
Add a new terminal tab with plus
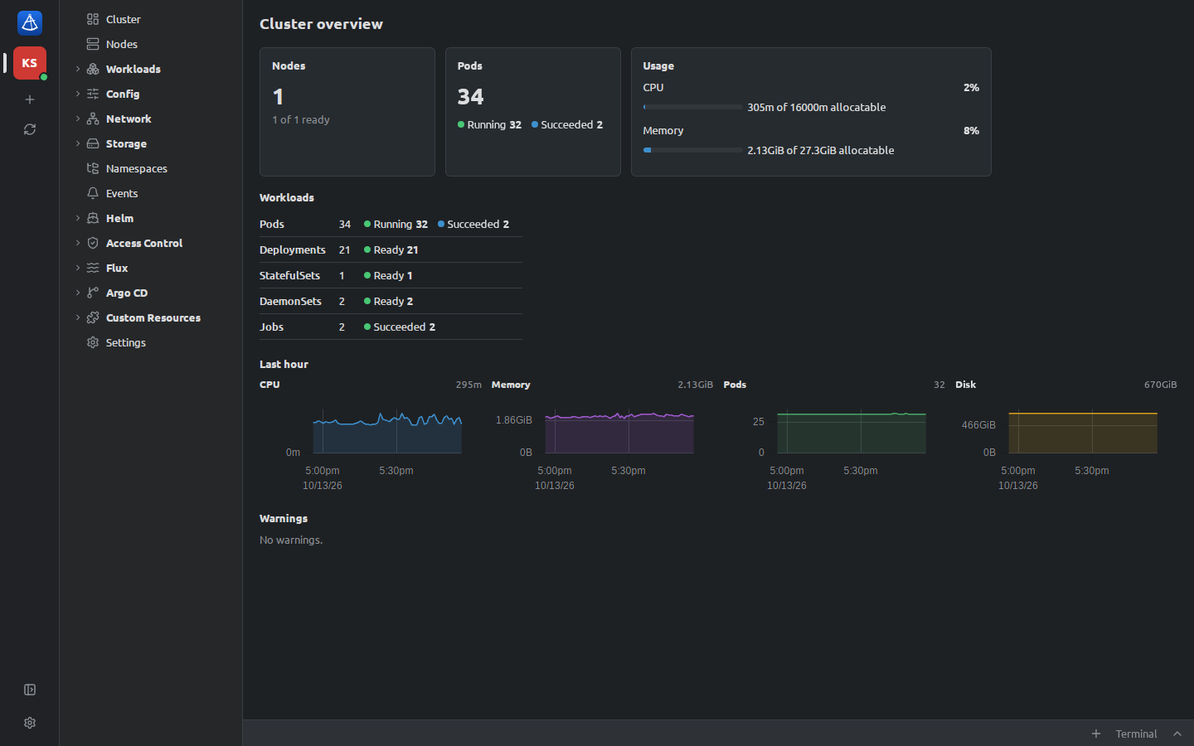click(x=1096, y=734)
